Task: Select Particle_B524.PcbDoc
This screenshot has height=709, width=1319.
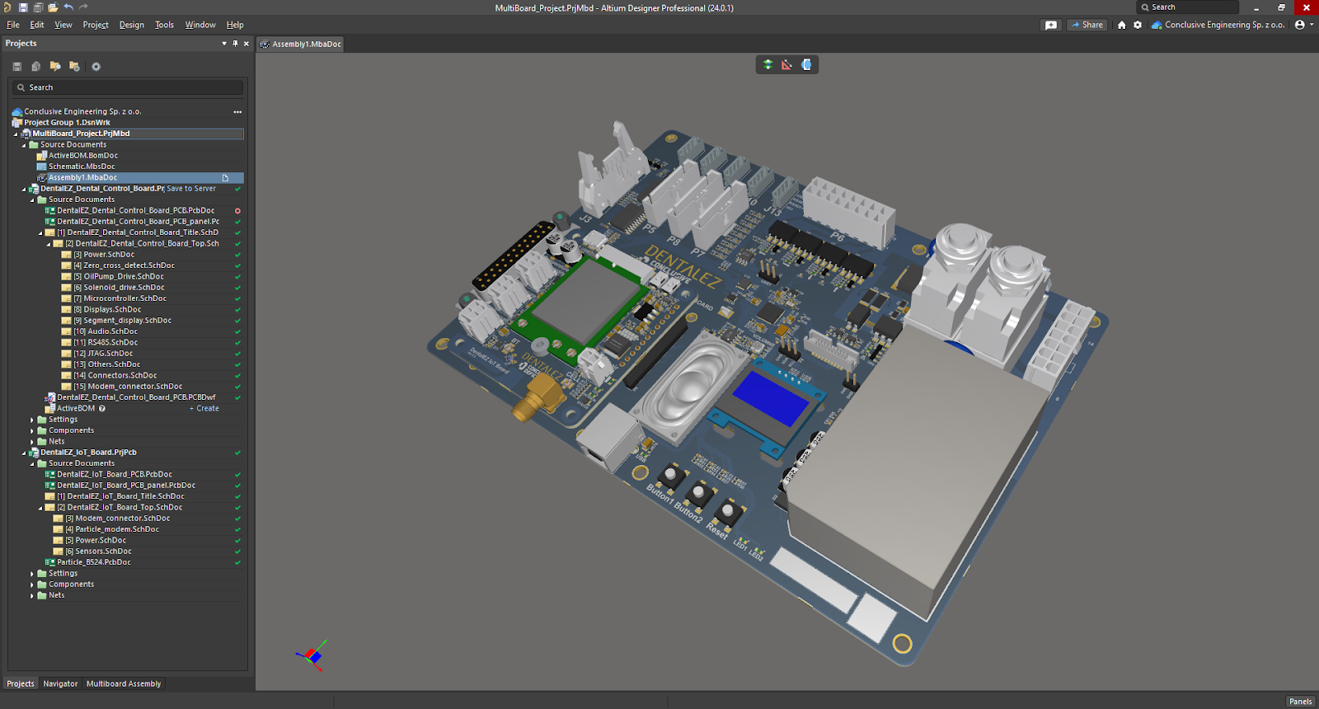Action: click(x=94, y=562)
